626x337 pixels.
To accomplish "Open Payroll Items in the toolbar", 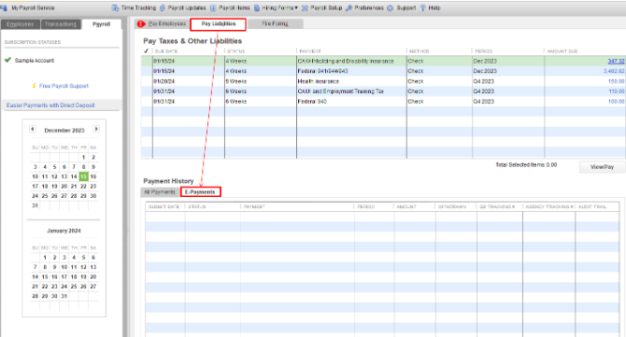I will pyautogui.click(x=230, y=7).
